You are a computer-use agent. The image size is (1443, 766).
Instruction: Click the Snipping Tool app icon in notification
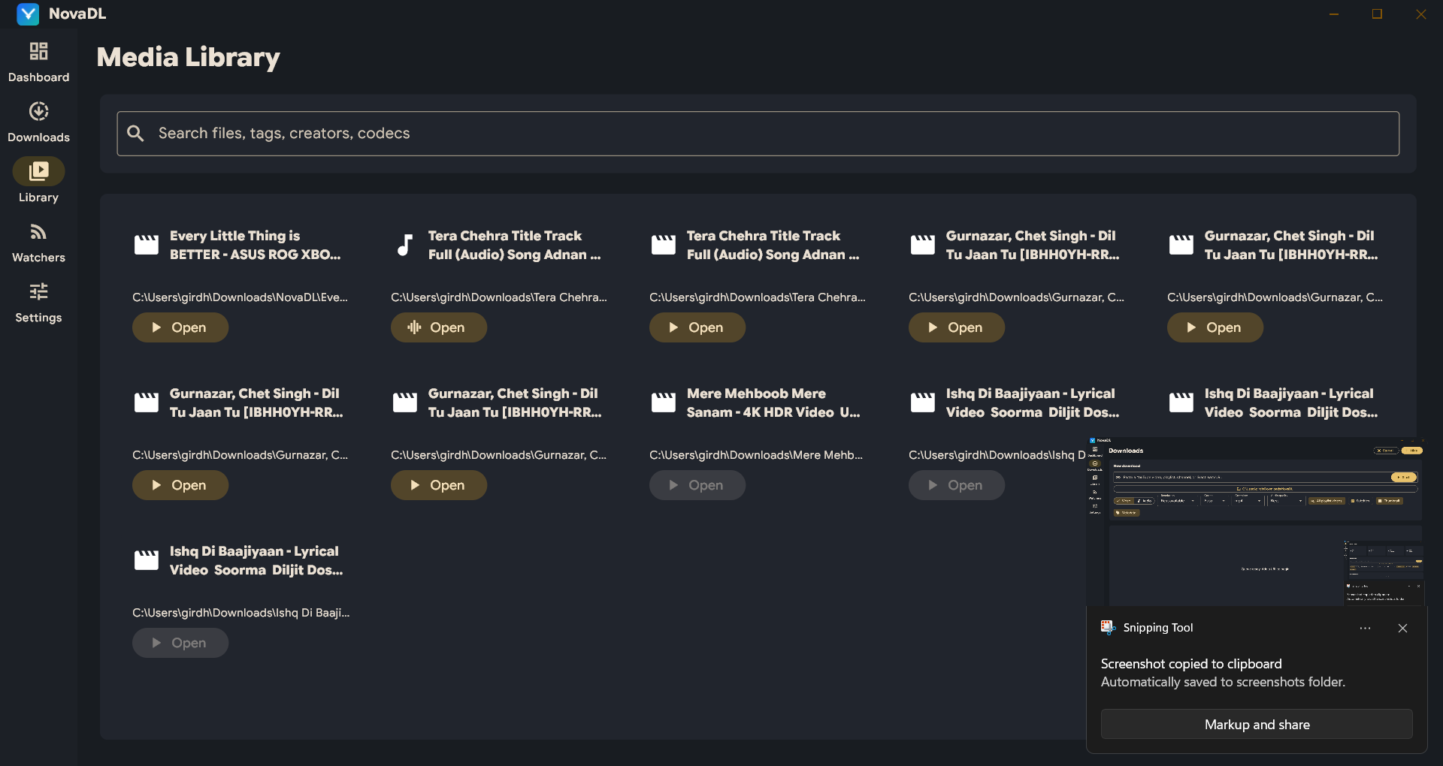pyautogui.click(x=1108, y=627)
